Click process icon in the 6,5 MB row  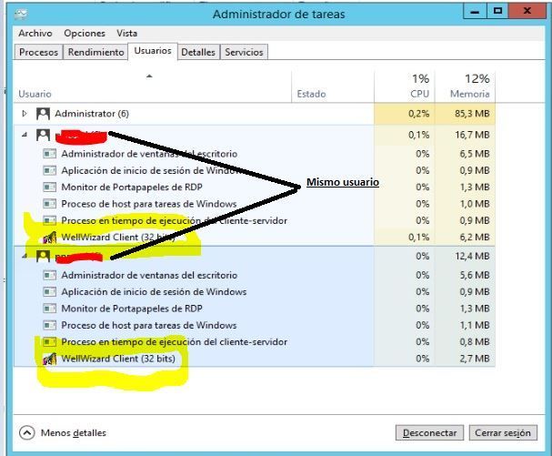pyautogui.click(x=49, y=154)
